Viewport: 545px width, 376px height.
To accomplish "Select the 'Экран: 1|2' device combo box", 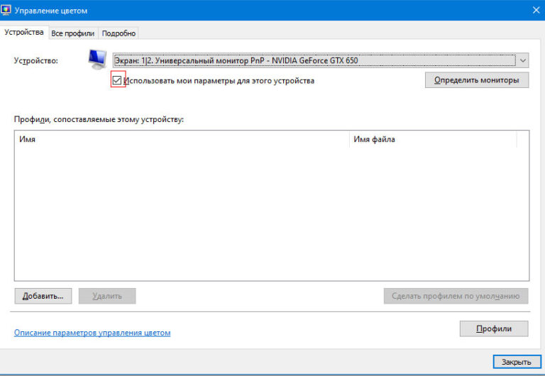I will click(321, 60).
